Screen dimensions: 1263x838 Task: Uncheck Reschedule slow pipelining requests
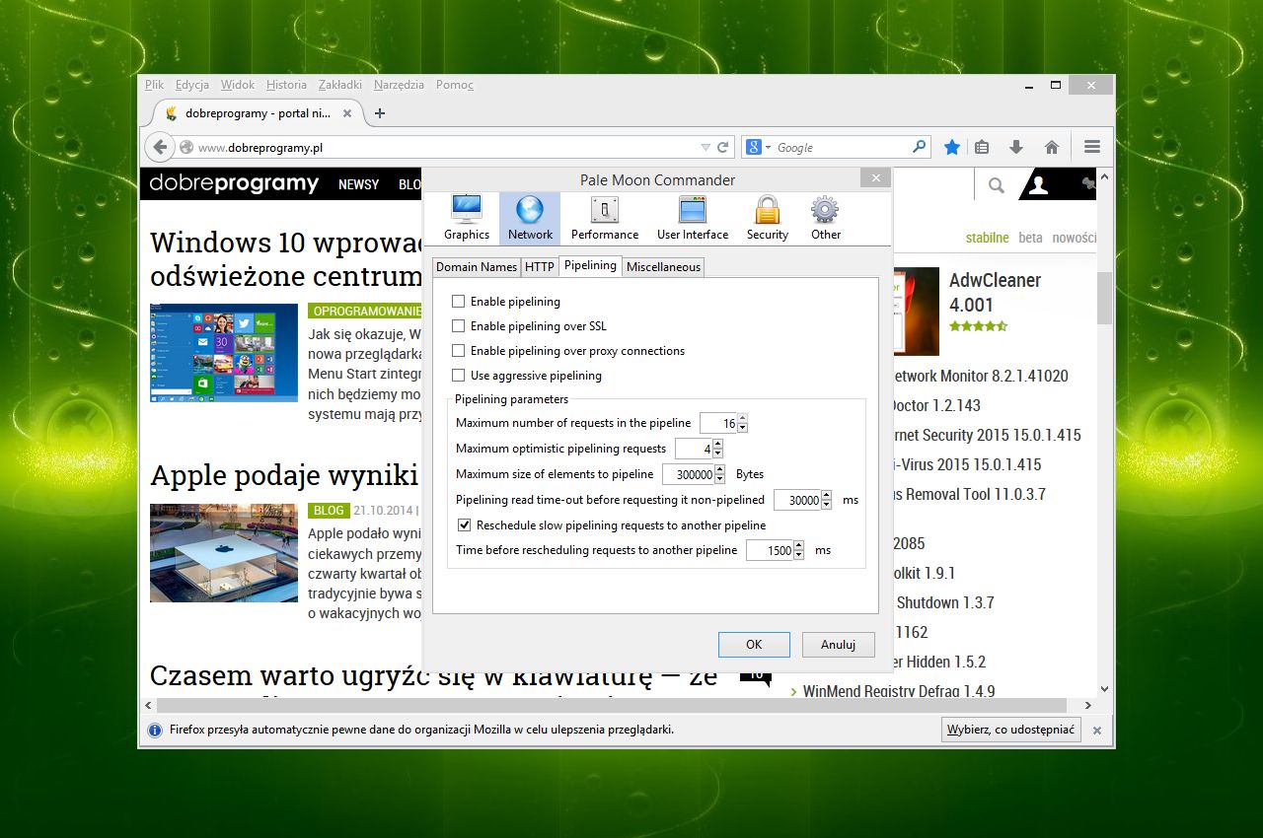(465, 525)
